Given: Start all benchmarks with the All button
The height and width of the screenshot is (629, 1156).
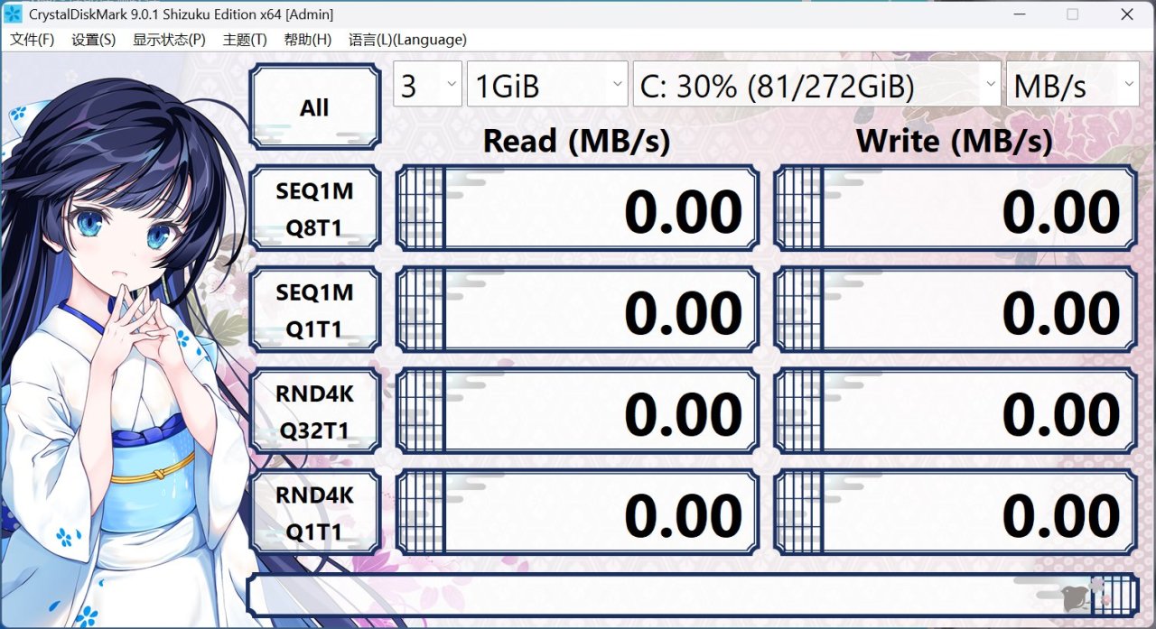Looking at the screenshot, I should click(x=314, y=107).
